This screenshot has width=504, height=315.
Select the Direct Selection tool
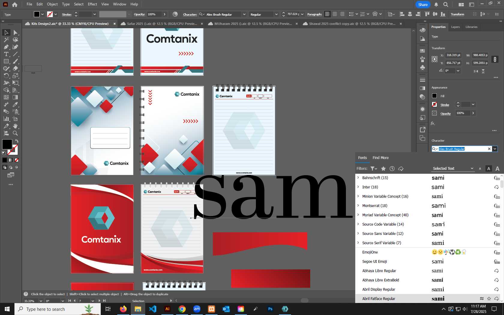[x=16, y=32]
